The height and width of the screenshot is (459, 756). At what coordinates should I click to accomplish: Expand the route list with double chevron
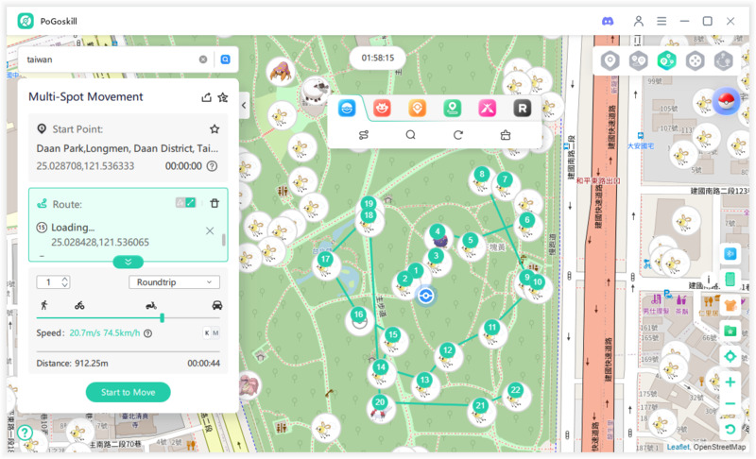[x=129, y=262]
